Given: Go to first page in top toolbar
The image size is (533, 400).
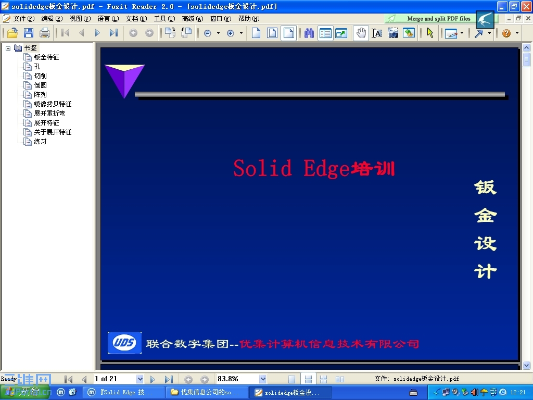Looking at the screenshot, I should [x=65, y=33].
